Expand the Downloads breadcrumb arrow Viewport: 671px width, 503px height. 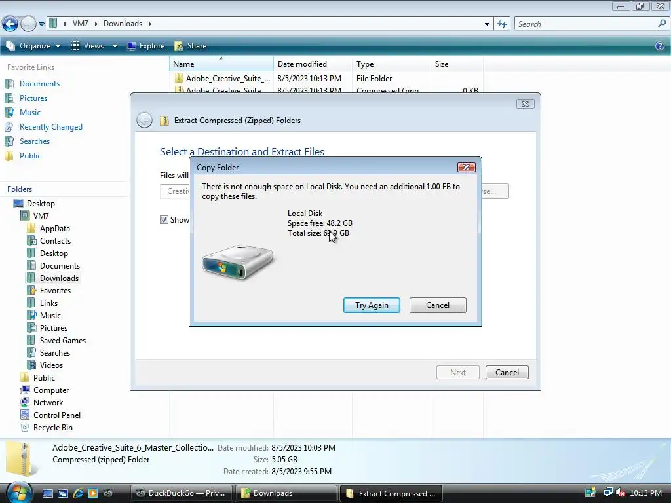tap(150, 24)
